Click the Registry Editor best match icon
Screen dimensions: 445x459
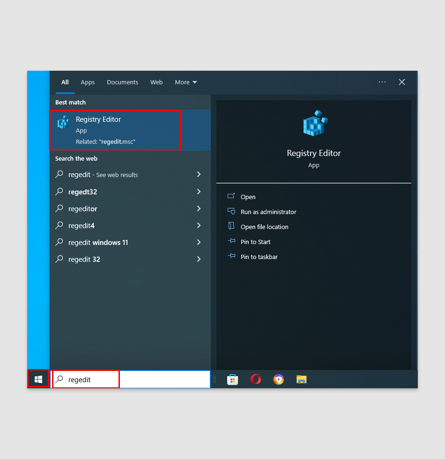tap(63, 122)
